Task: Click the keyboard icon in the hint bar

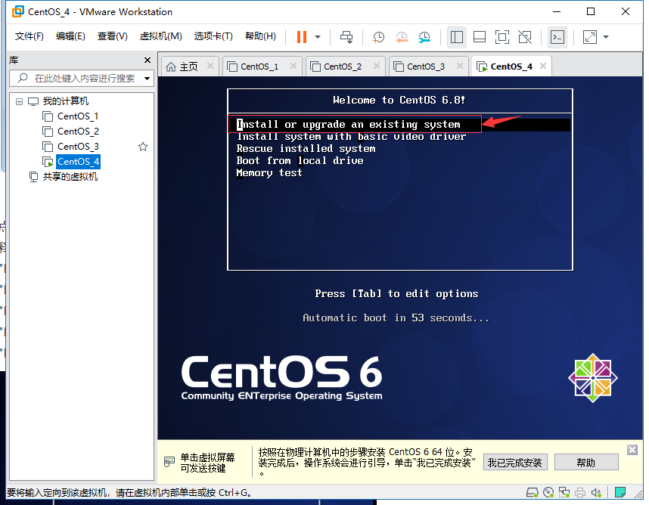Action: (x=169, y=462)
